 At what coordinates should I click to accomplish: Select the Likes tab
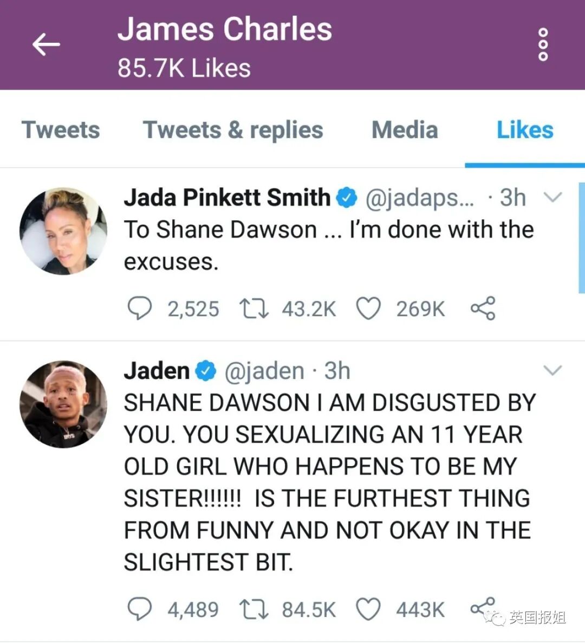tap(525, 130)
